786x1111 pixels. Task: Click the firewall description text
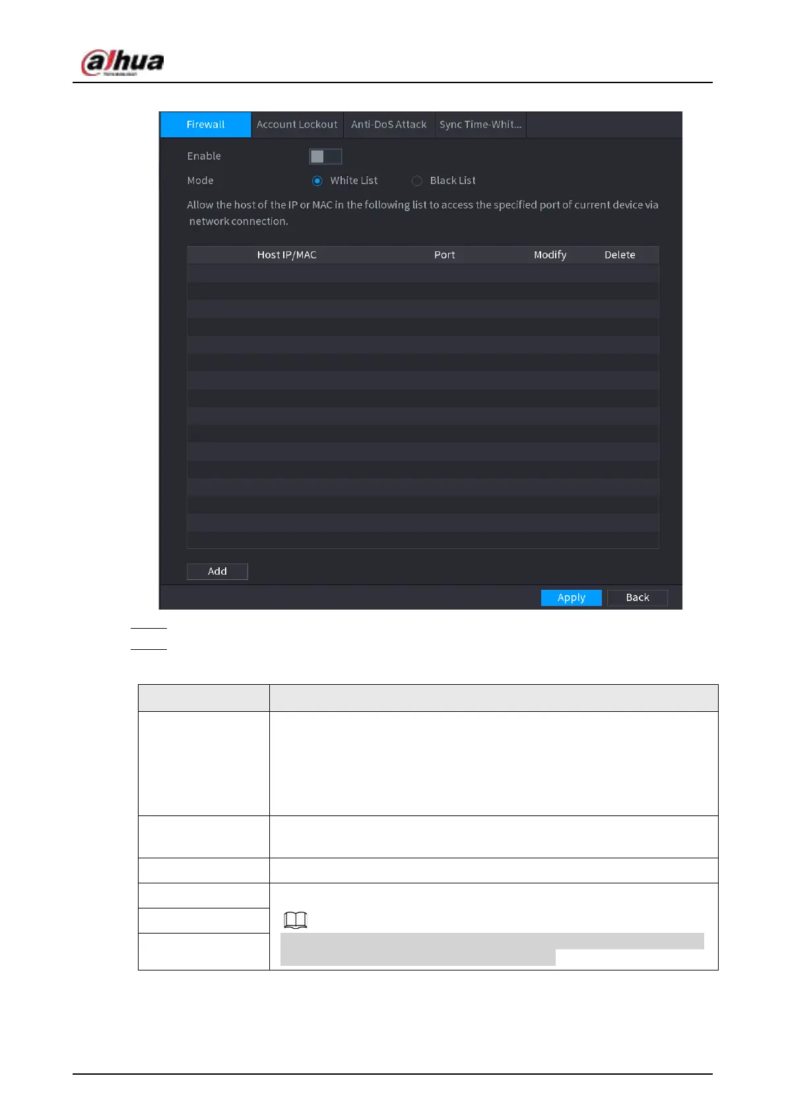click(422, 213)
